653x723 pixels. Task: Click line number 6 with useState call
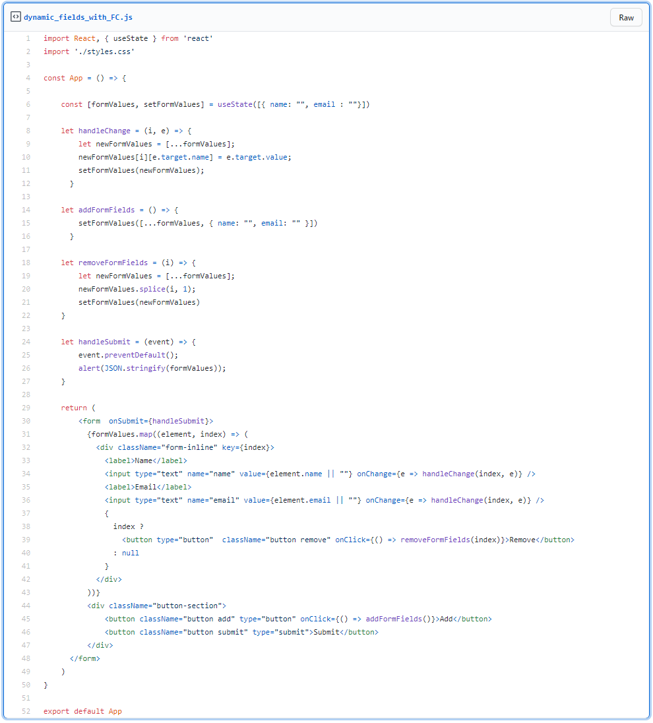tap(28, 104)
